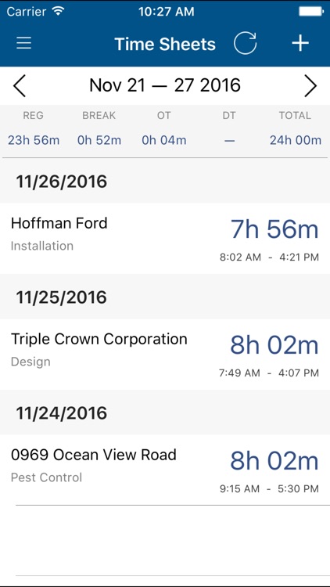Tap the BREAK total 0h 52m

(x=99, y=140)
